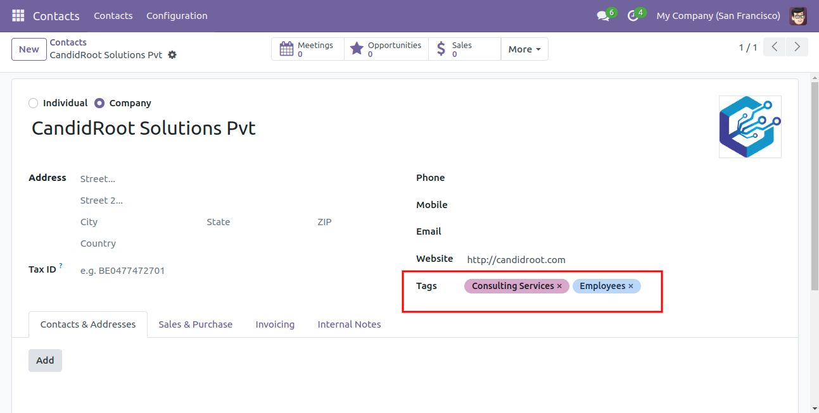Expand the More dropdown
This screenshot has height=413, width=819.
524,49
